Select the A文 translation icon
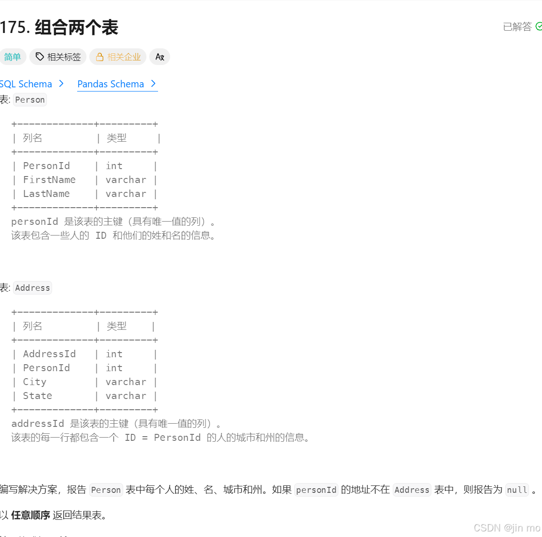Viewport: 542px width, 537px height. point(159,57)
